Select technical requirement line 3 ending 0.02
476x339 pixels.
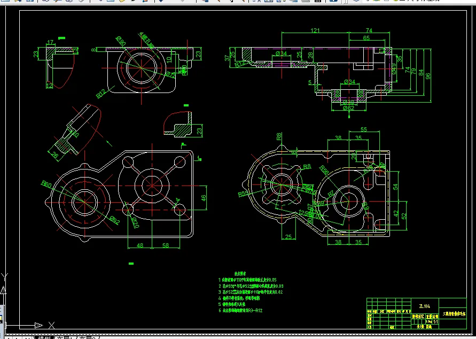[251, 292]
